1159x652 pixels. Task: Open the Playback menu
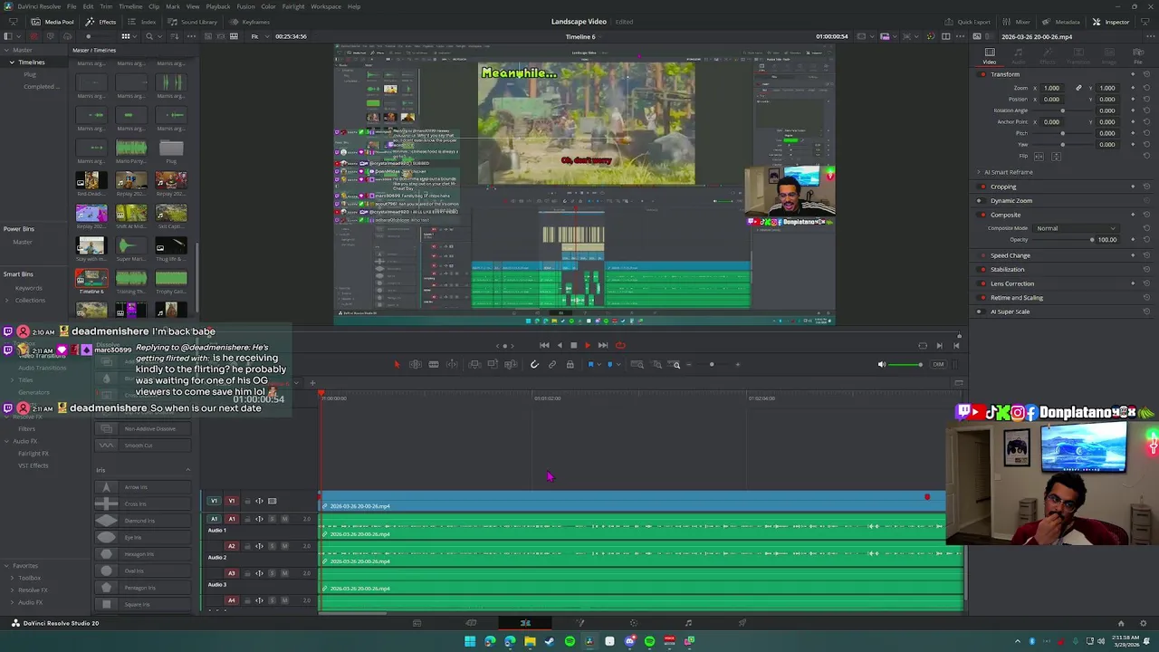[x=217, y=6]
